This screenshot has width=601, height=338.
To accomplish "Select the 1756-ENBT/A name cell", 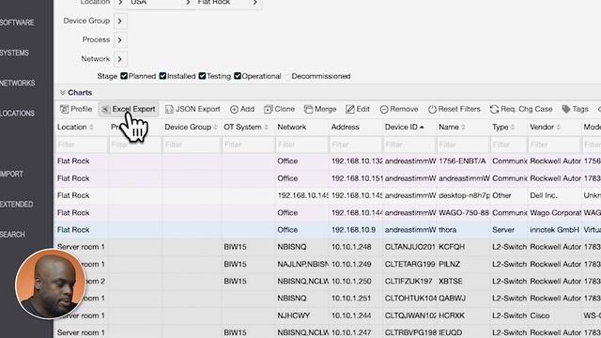I will click(462, 161).
